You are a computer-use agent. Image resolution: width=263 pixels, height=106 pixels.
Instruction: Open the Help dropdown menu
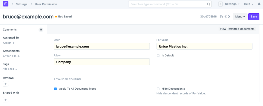point(248,4)
